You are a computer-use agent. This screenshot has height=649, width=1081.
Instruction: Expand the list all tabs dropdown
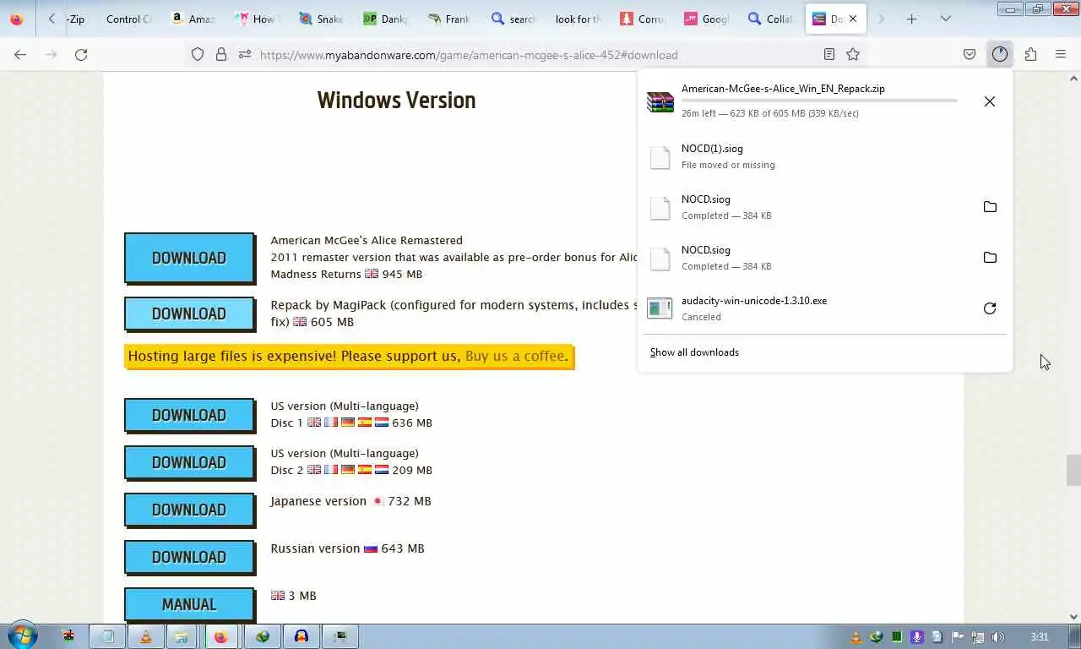(946, 19)
